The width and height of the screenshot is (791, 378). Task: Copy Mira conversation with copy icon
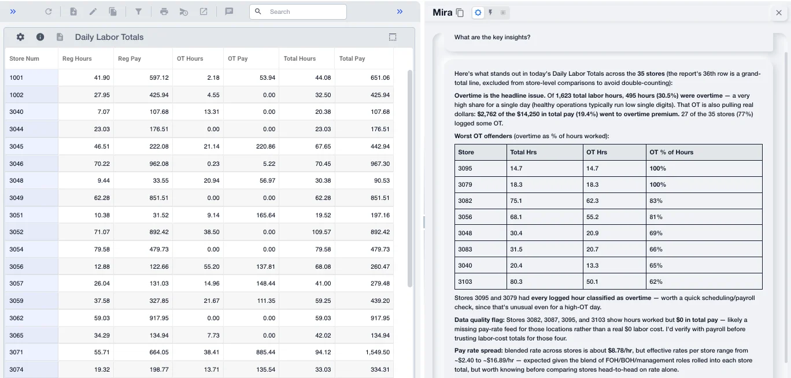(x=460, y=13)
